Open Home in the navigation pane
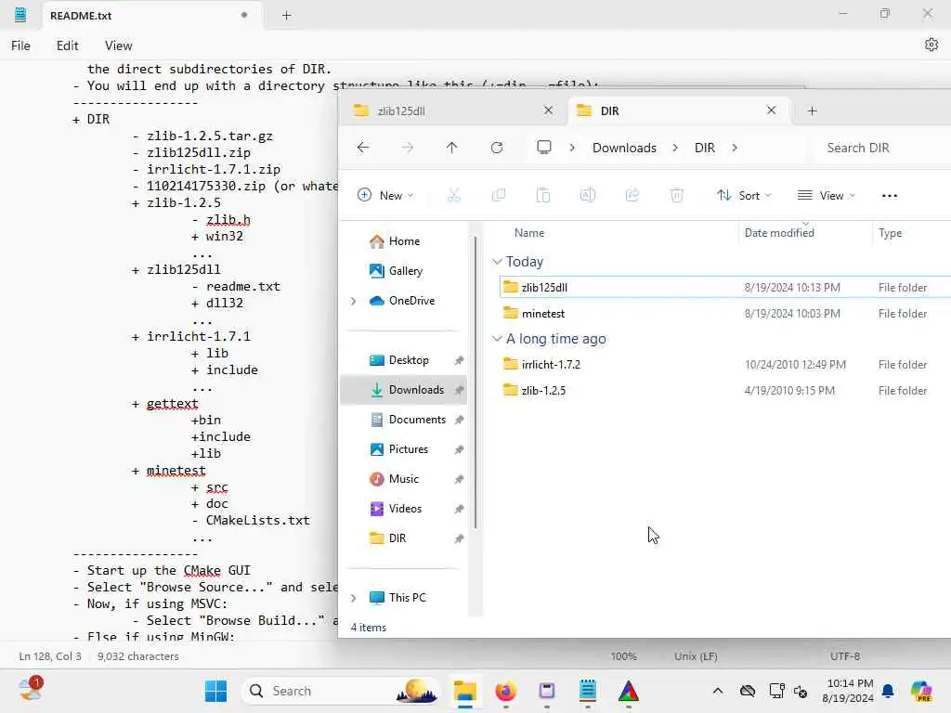 pos(404,241)
